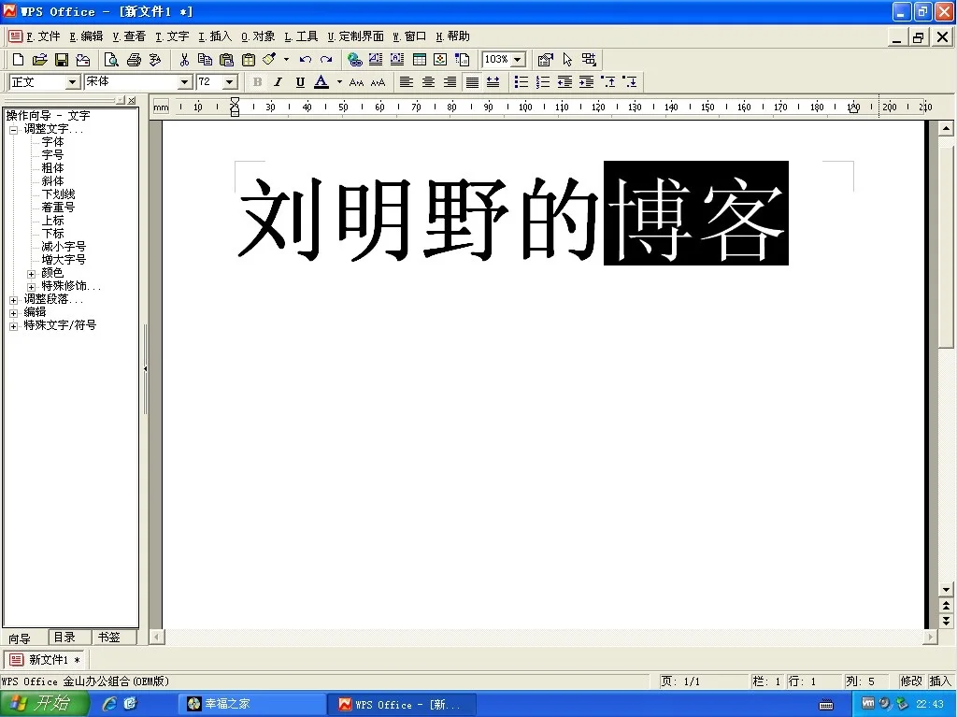Open a file with the folder icon
This screenshot has height=717, width=957.
pyautogui.click(x=39, y=59)
